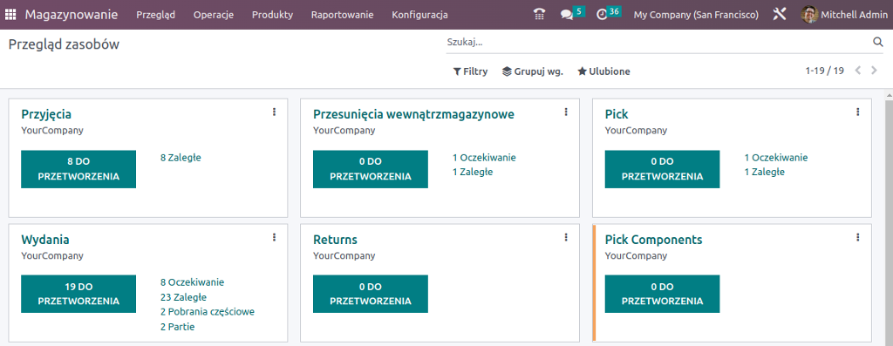This screenshot has width=893, height=346.
Task: Click the search magnifier icon
Action: point(877,42)
